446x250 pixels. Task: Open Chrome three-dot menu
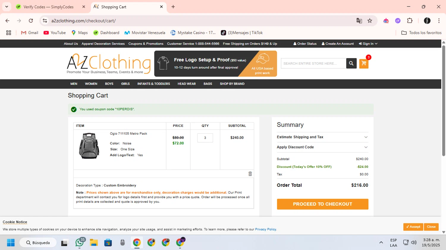[439, 21]
